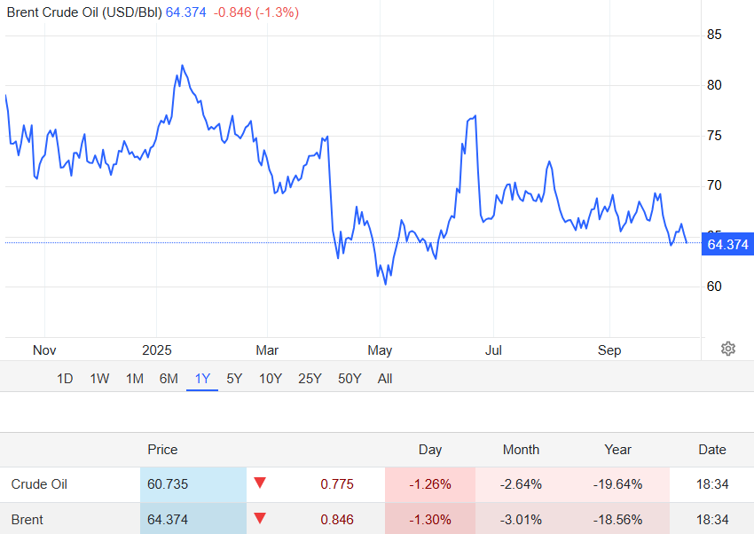Open chart settings gear icon
Image resolution: width=754 pixels, height=534 pixels.
pyautogui.click(x=728, y=349)
